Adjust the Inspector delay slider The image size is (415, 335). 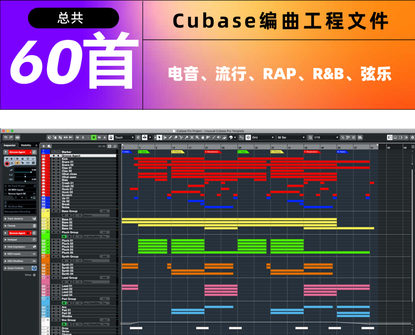[25, 181]
